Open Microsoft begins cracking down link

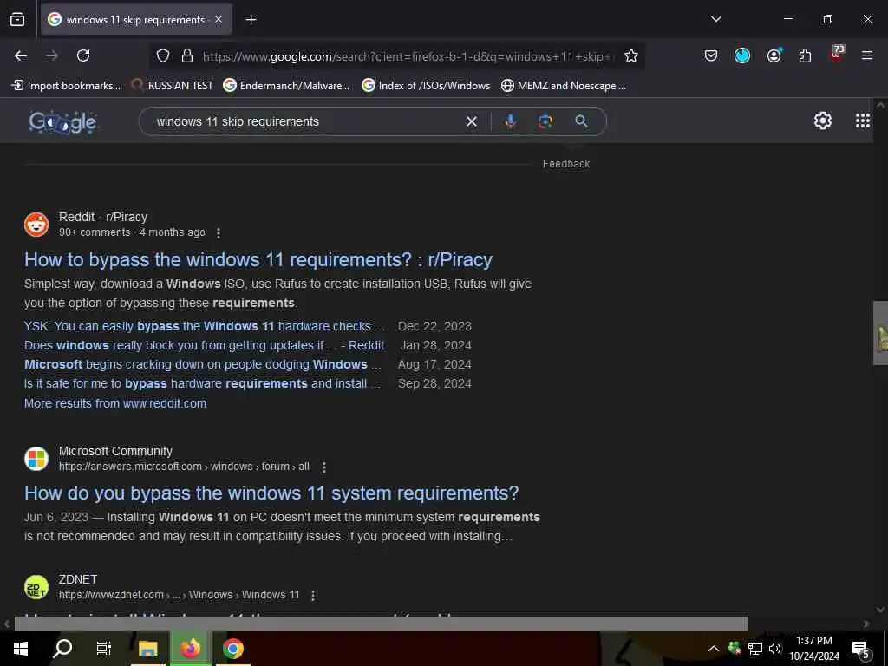click(x=203, y=365)
